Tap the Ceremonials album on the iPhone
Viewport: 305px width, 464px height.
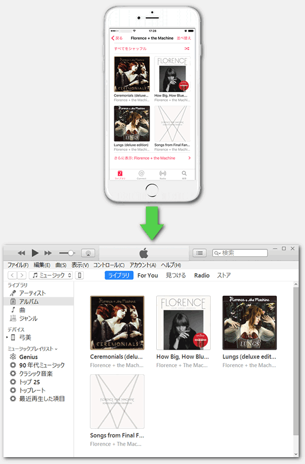[132, 74]
